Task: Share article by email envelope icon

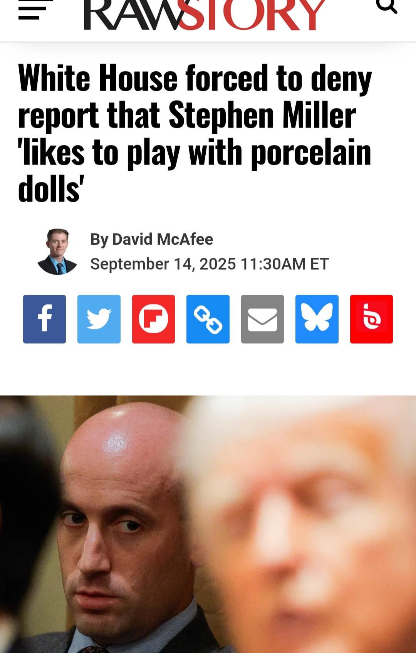Action: point(262,319)
